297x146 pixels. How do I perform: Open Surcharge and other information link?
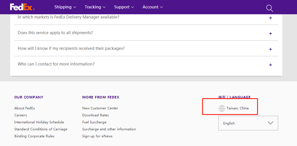click(x=109, y=129)
